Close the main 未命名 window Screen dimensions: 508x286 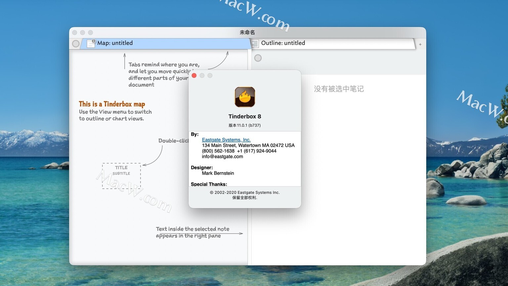[x=75, y=32]
